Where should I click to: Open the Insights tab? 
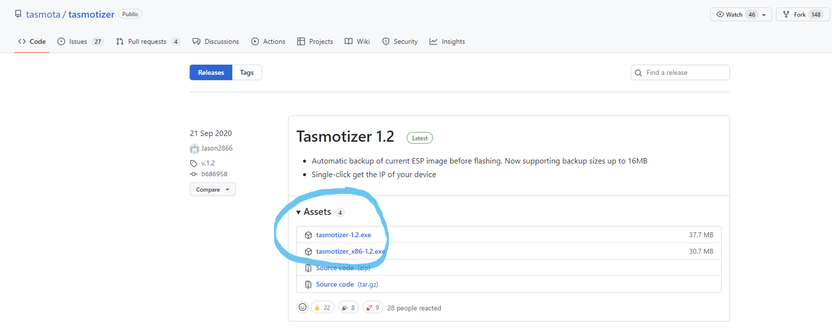click(447, 42)
